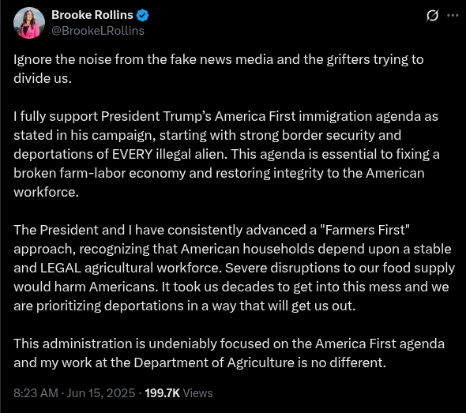
Task: Click the capitalized word EVERY in the post
Action: (x=132, y=154)
